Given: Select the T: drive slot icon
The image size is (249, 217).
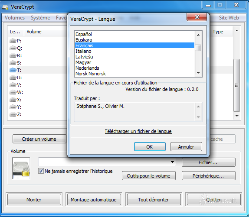Looking at the screenshot, I should 13,70.
